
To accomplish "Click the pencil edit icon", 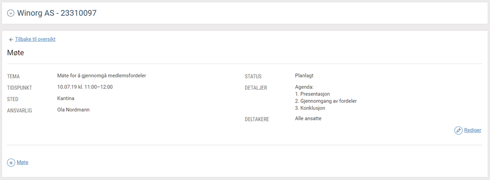I will (458, 130).
